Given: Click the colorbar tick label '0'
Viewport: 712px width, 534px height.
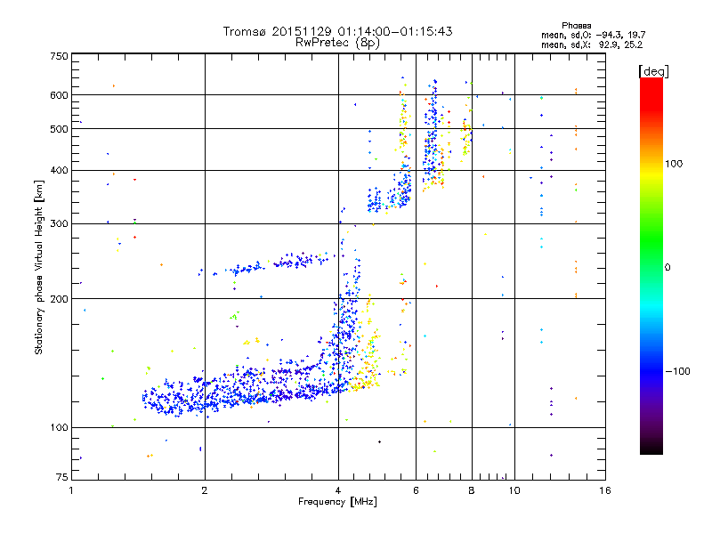Looking at the screenshot, I should [667, 268].
